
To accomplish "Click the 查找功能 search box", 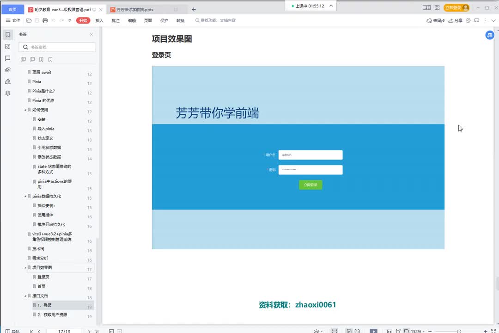I will [216, 20].
